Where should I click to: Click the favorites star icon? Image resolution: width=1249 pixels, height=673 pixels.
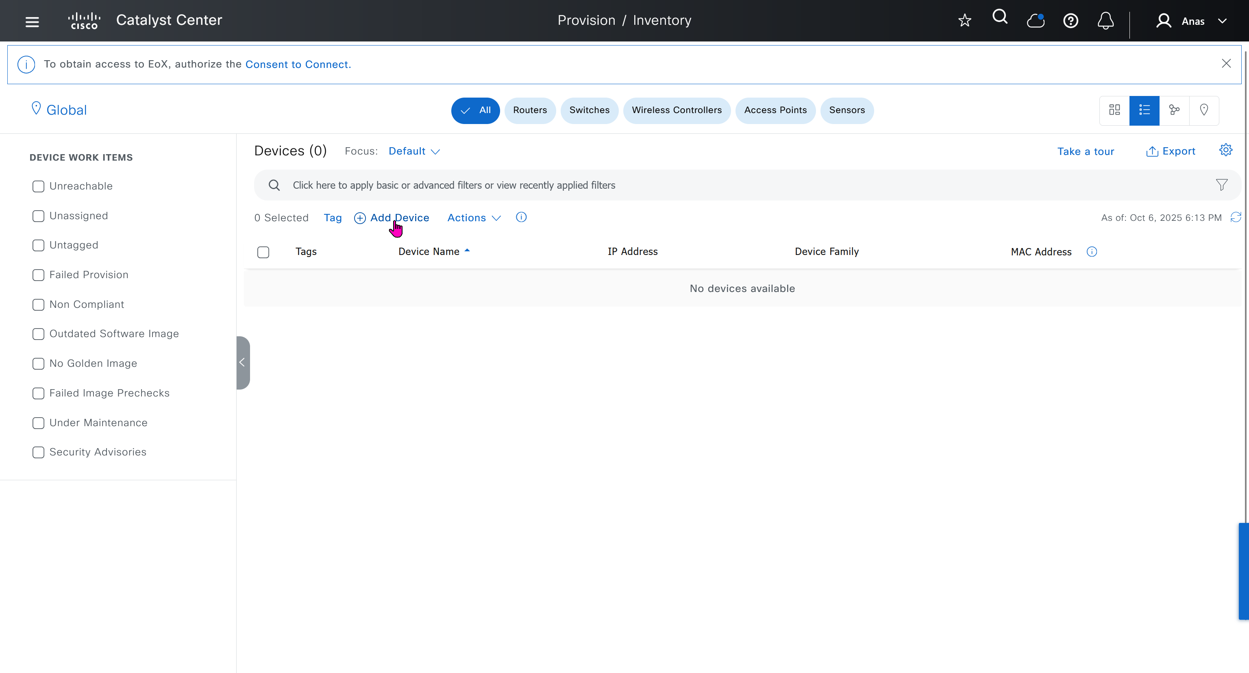click(964, 20)
